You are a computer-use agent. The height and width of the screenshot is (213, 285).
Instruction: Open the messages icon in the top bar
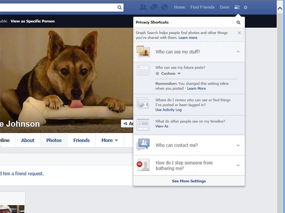[x=154, y=7]
